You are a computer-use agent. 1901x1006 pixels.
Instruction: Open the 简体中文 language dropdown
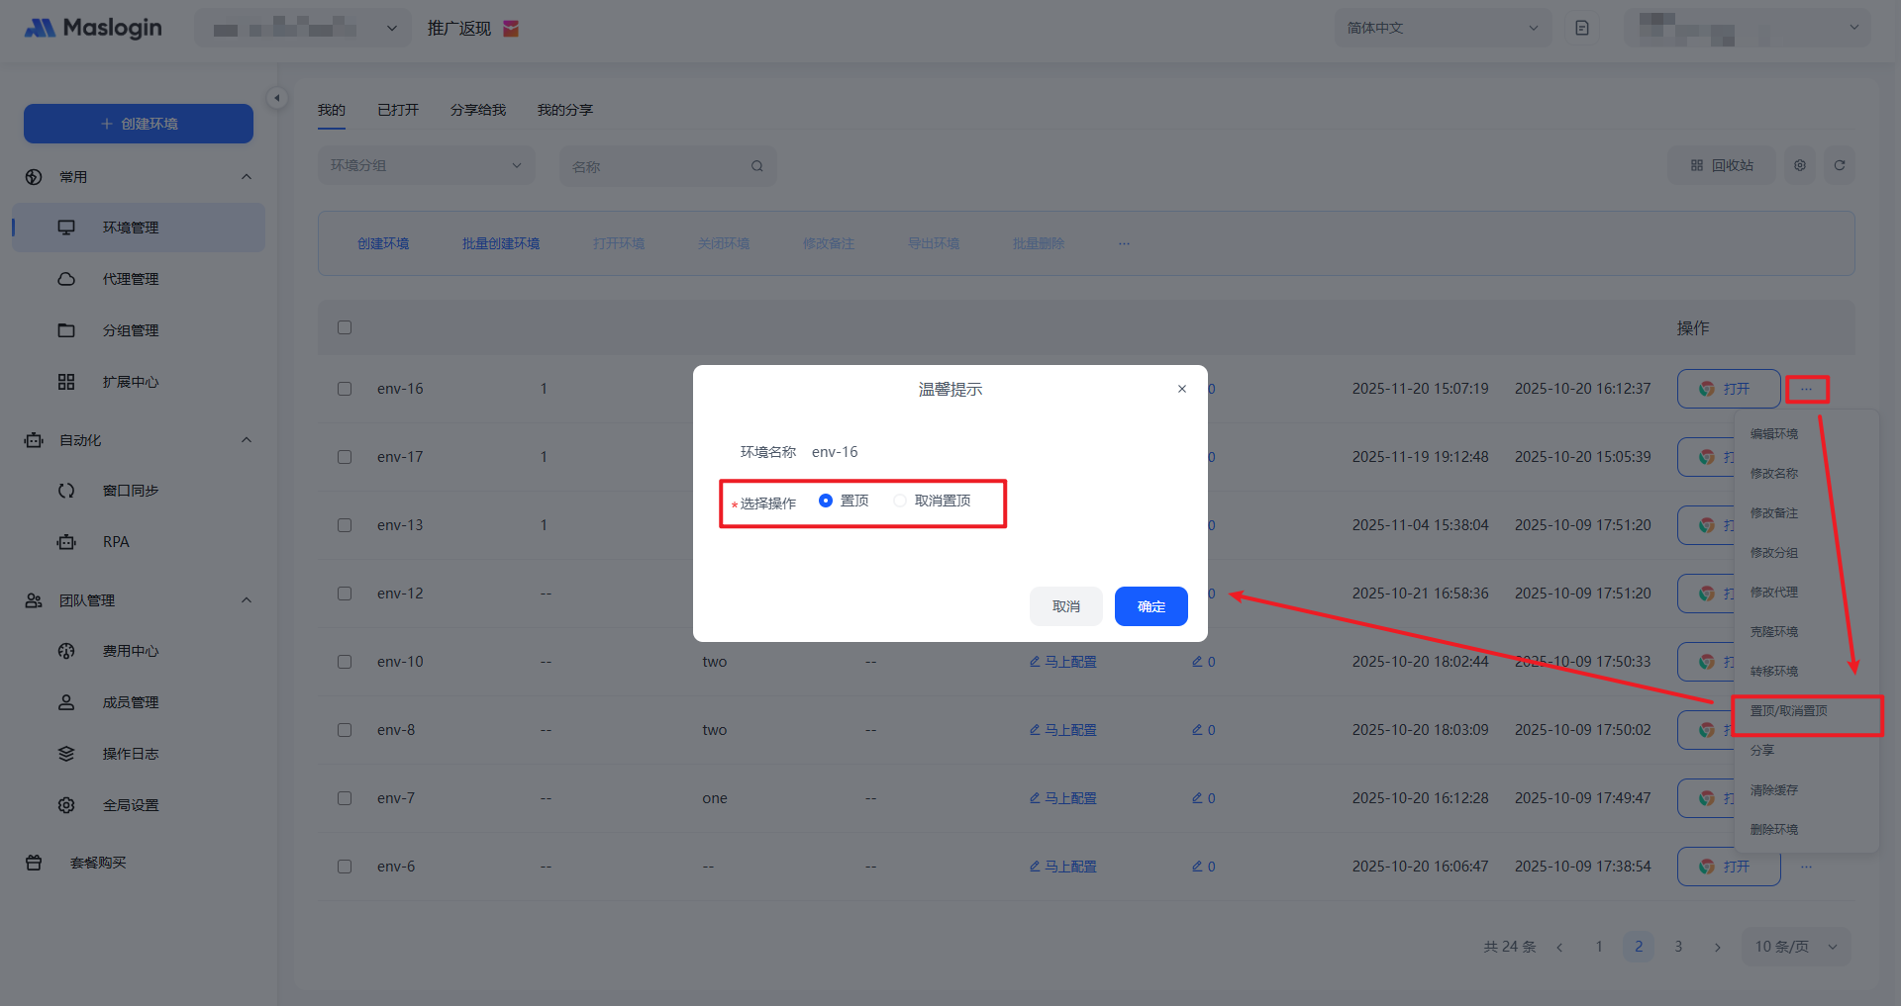click(1443, 28)
